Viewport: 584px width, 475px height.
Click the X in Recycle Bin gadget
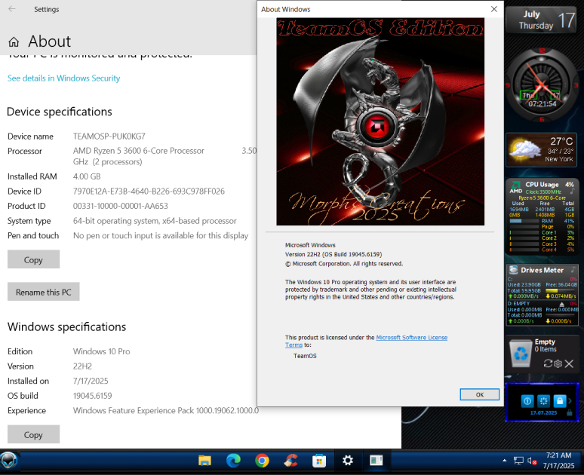pyautogui.click(x=569, y=363)
